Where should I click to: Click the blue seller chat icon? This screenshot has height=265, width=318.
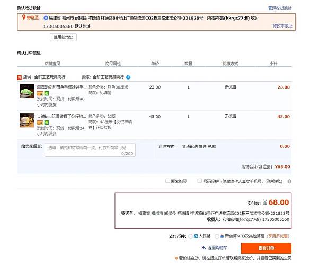128,77
